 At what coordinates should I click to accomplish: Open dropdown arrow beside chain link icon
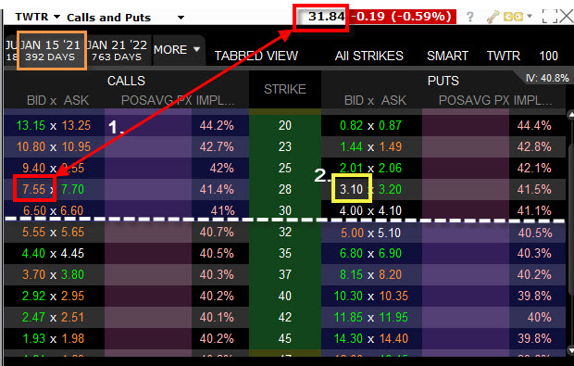click(529, 17)
